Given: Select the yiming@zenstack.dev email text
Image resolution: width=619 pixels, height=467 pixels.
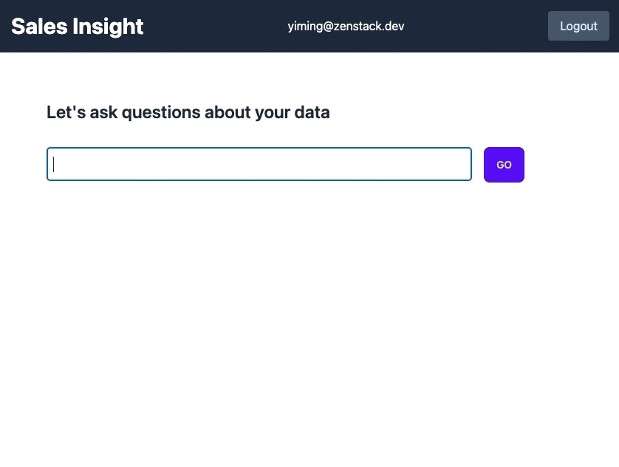Looking at the screenshot, I should 346,27.
